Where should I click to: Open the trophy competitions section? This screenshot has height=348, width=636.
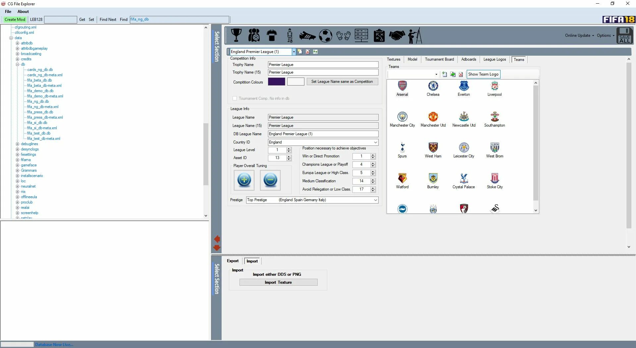click(236, 35)
